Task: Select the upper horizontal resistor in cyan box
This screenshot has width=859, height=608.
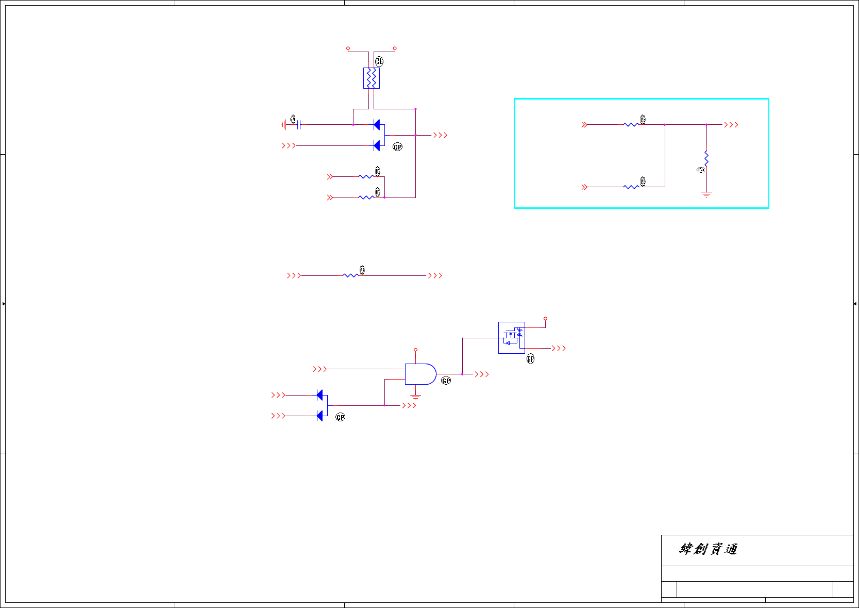Action: [631, 125]
